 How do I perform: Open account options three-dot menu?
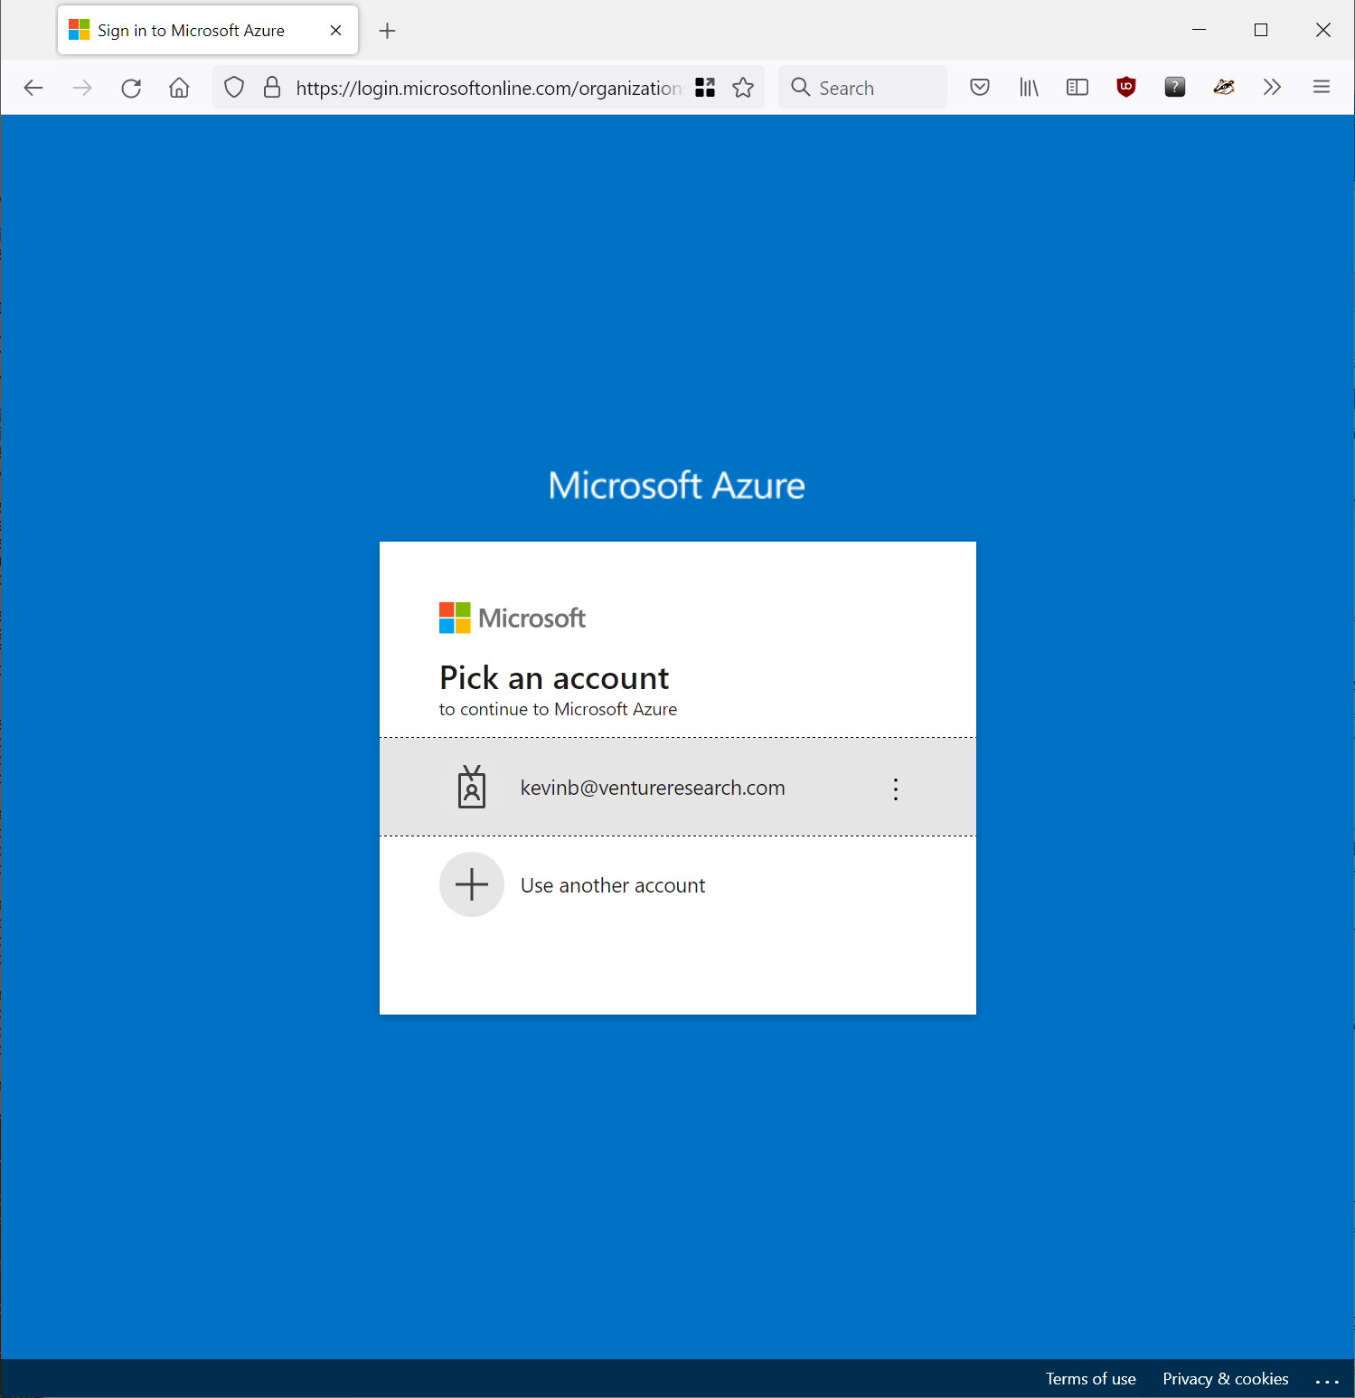coord(895,789)
